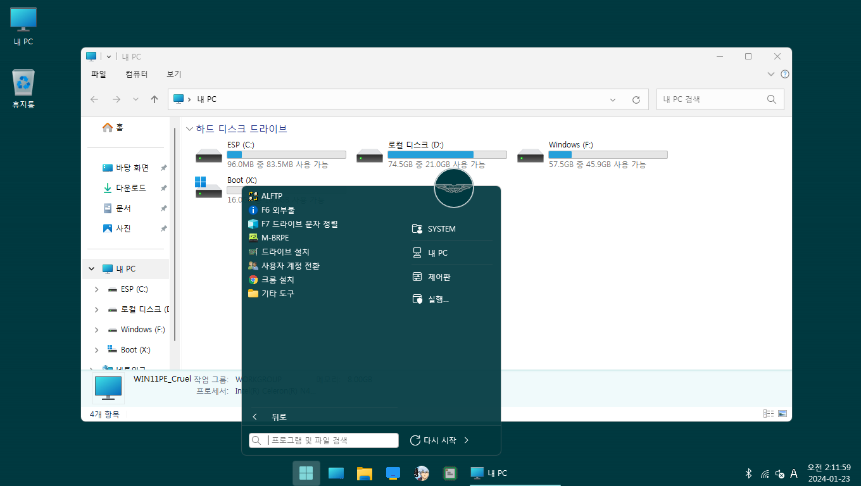Select the ESP (C:) drive tile
This screenshot has width=861, height=486.
pos(271,155)
